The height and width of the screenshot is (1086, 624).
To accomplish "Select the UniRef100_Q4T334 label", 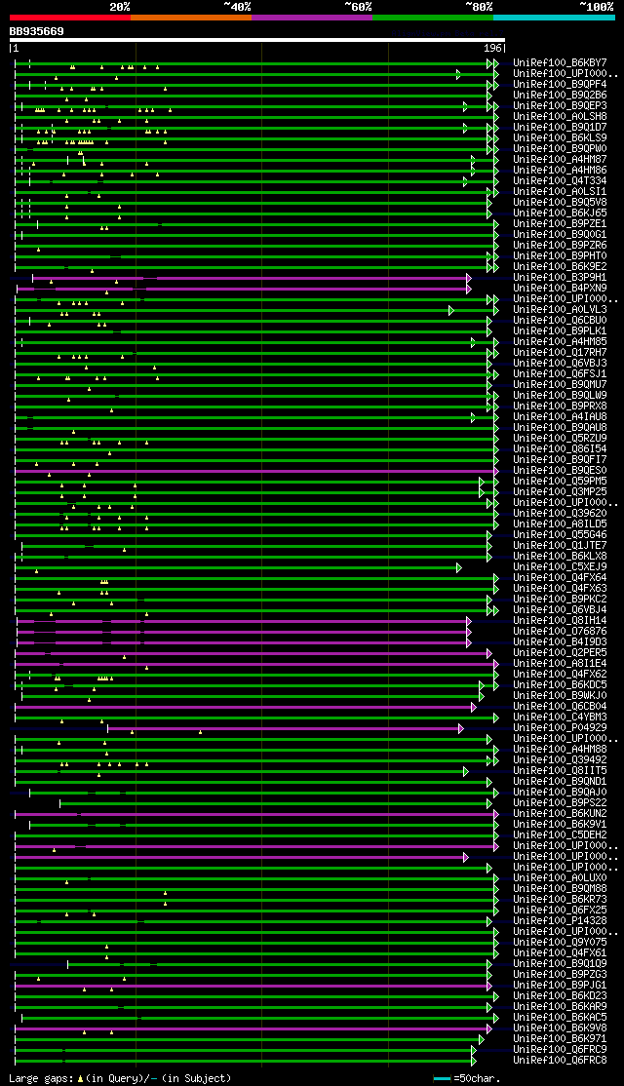I will coord(561,180).
